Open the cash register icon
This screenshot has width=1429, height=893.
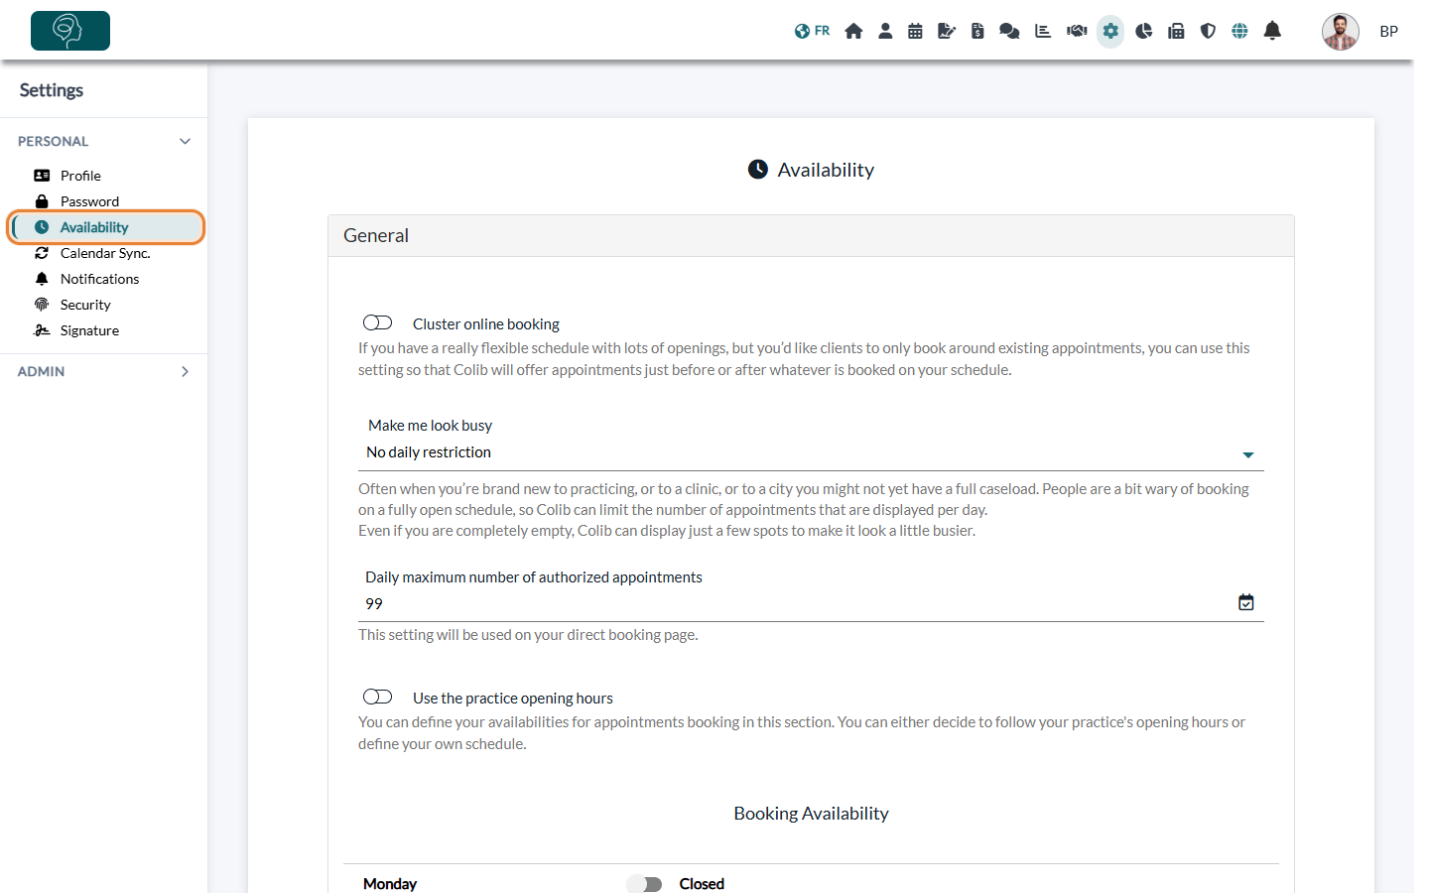[1176, 31]
